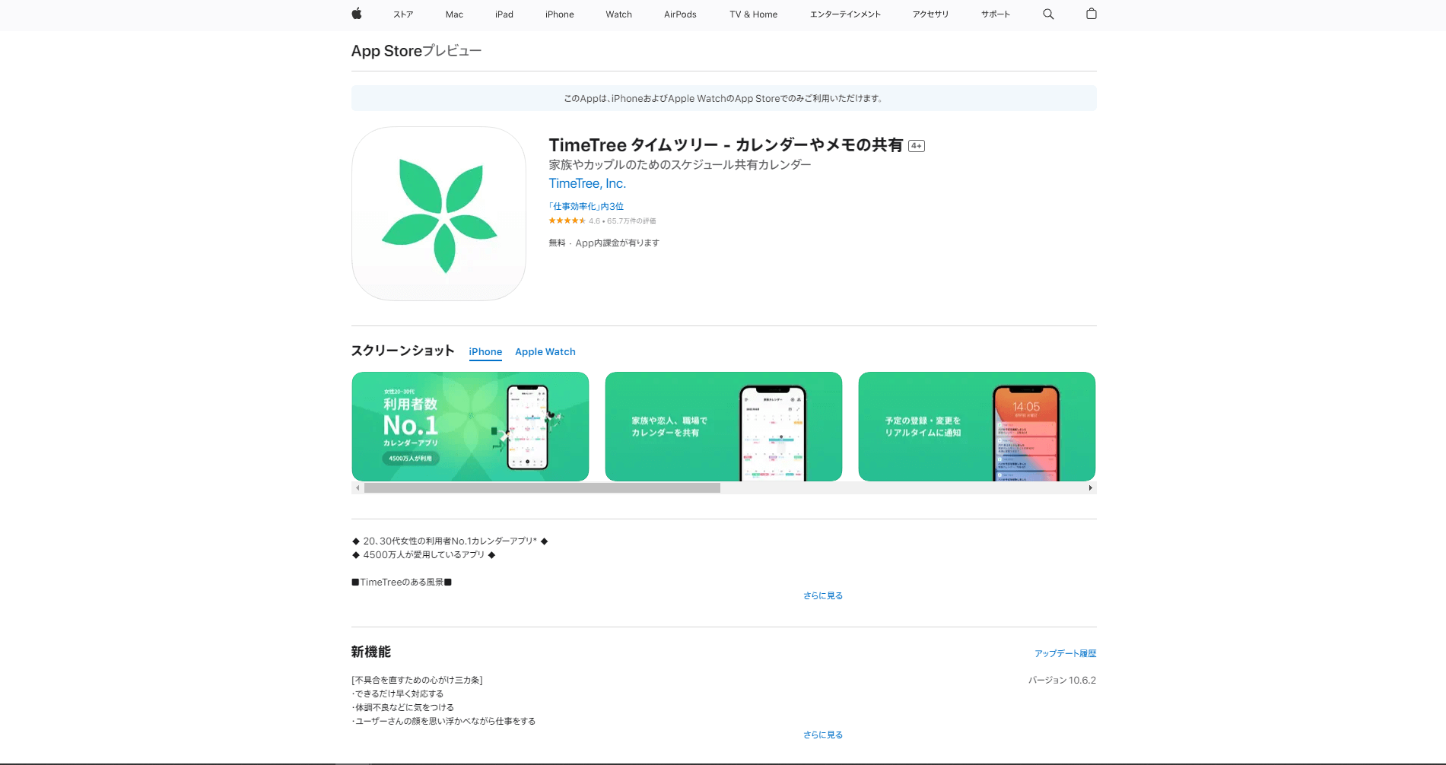Click the TimeTree タイムツリー title heading

(726, 145)
